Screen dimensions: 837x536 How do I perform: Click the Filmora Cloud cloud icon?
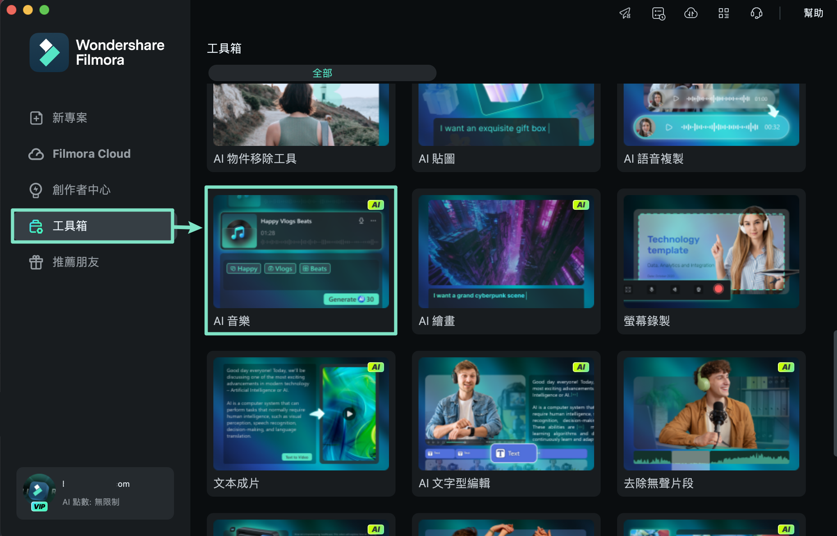[36, 154]
